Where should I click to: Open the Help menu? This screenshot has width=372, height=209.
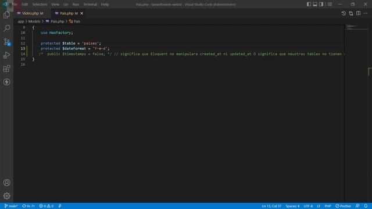click(105, 4)
